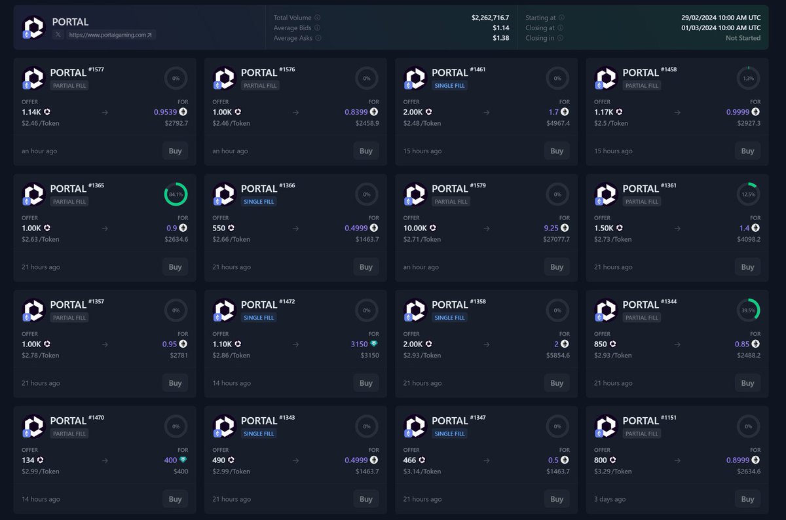
Task: Click the 01/03/2024 10:00 AM UTC closing time
Action: click(721, 28)
